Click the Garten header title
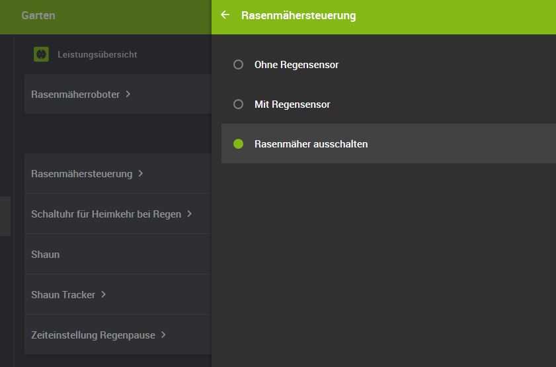This screenshot has height=367, width=556. click(38, 15)
